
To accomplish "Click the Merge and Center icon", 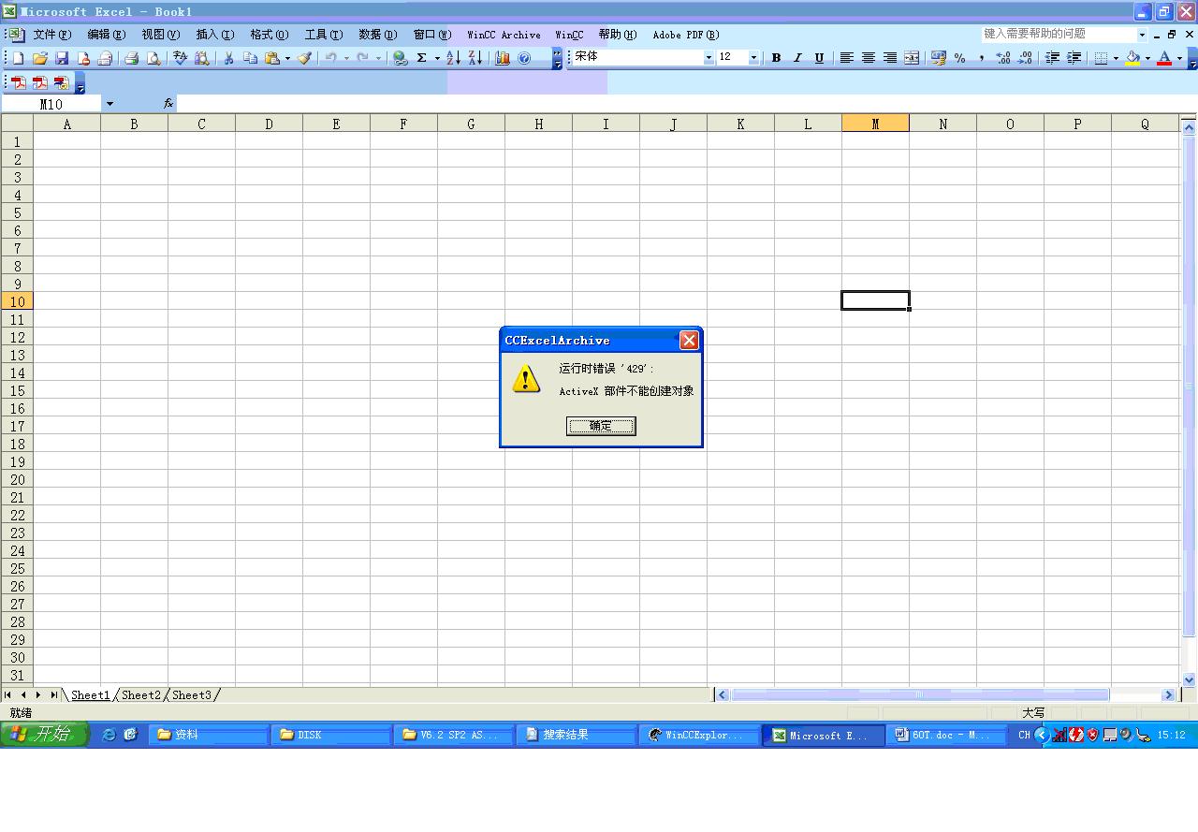I will [912, 58].
